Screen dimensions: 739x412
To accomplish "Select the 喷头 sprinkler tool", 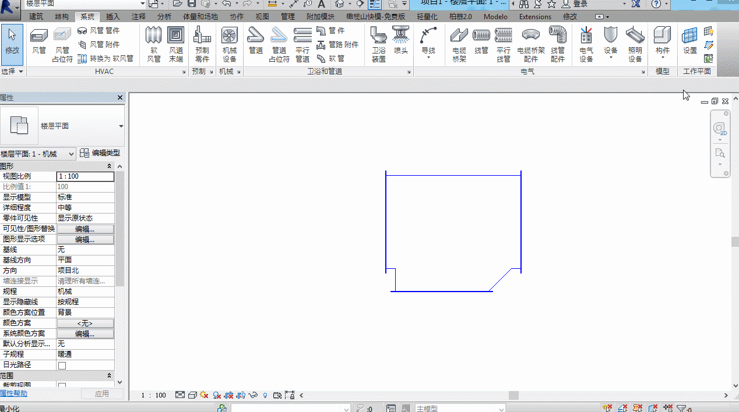I will click(401, 41).
